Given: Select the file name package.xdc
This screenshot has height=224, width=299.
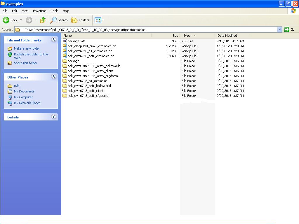Looking at the screenshot, I should [x=76, y=41].
